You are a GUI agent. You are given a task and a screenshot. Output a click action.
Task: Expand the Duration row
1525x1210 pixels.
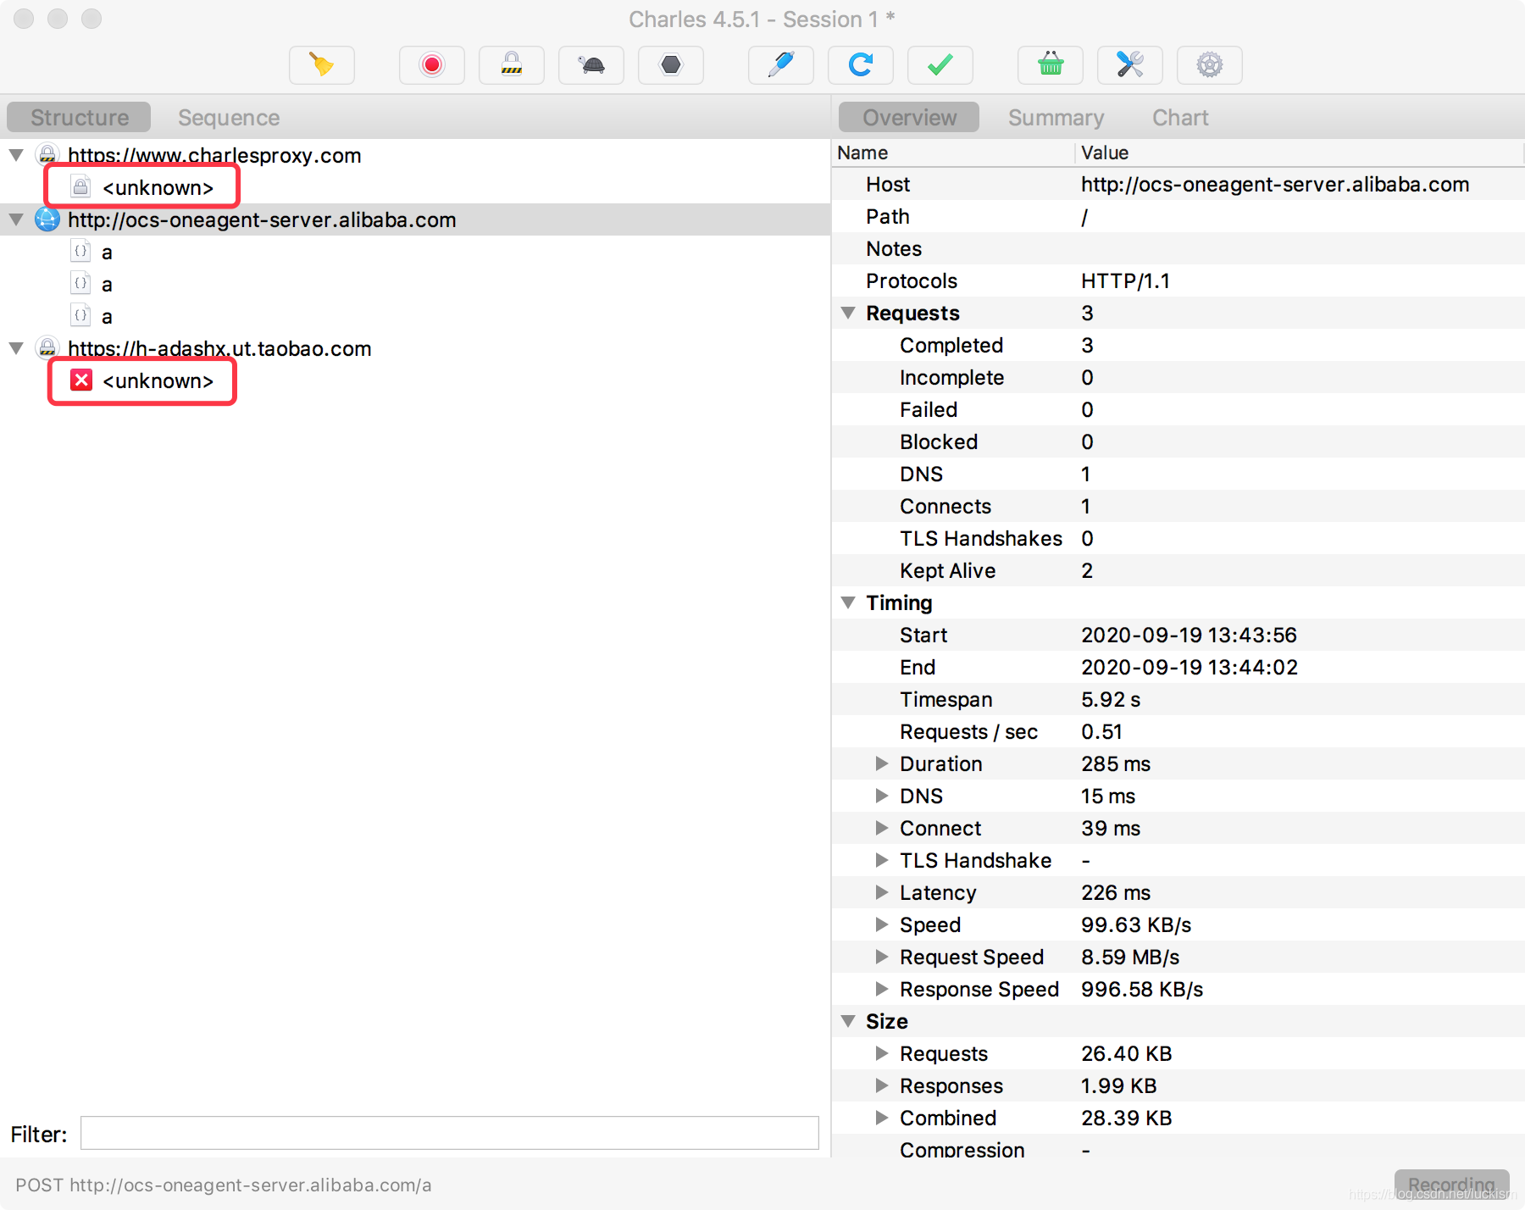pyautogui.click(x=882, y=763)
